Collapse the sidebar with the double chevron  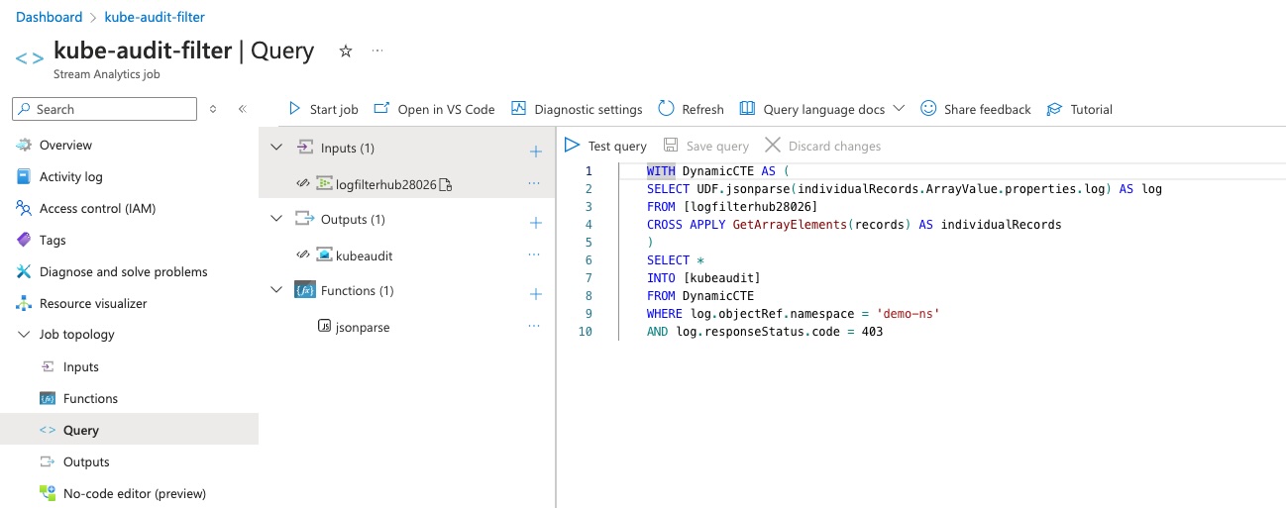coord(242,109)
